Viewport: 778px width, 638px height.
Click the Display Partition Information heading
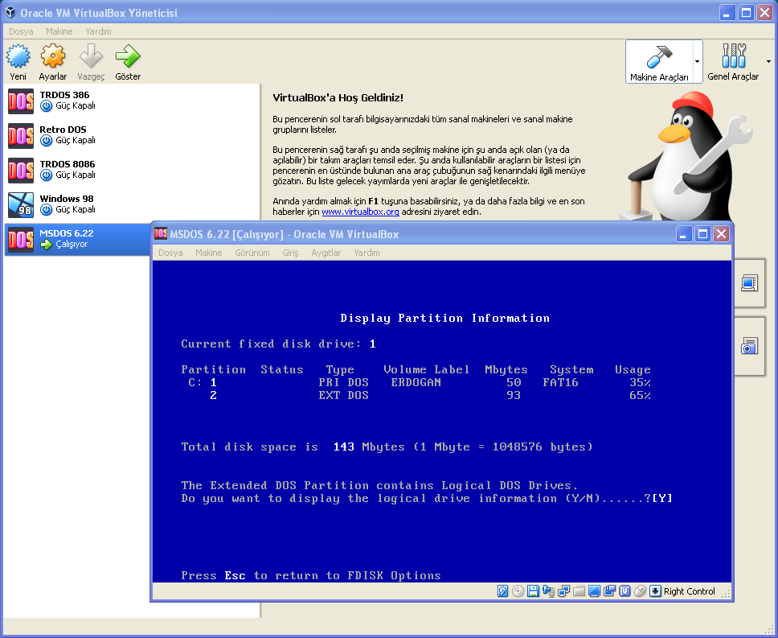pyautogui.click(x=444, y=318)
